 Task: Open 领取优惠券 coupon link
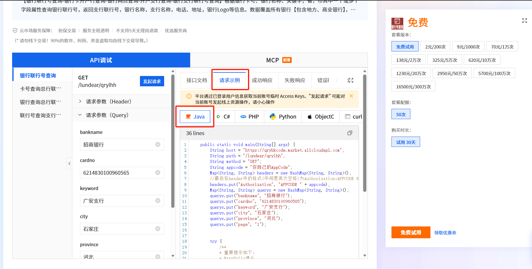445,233
